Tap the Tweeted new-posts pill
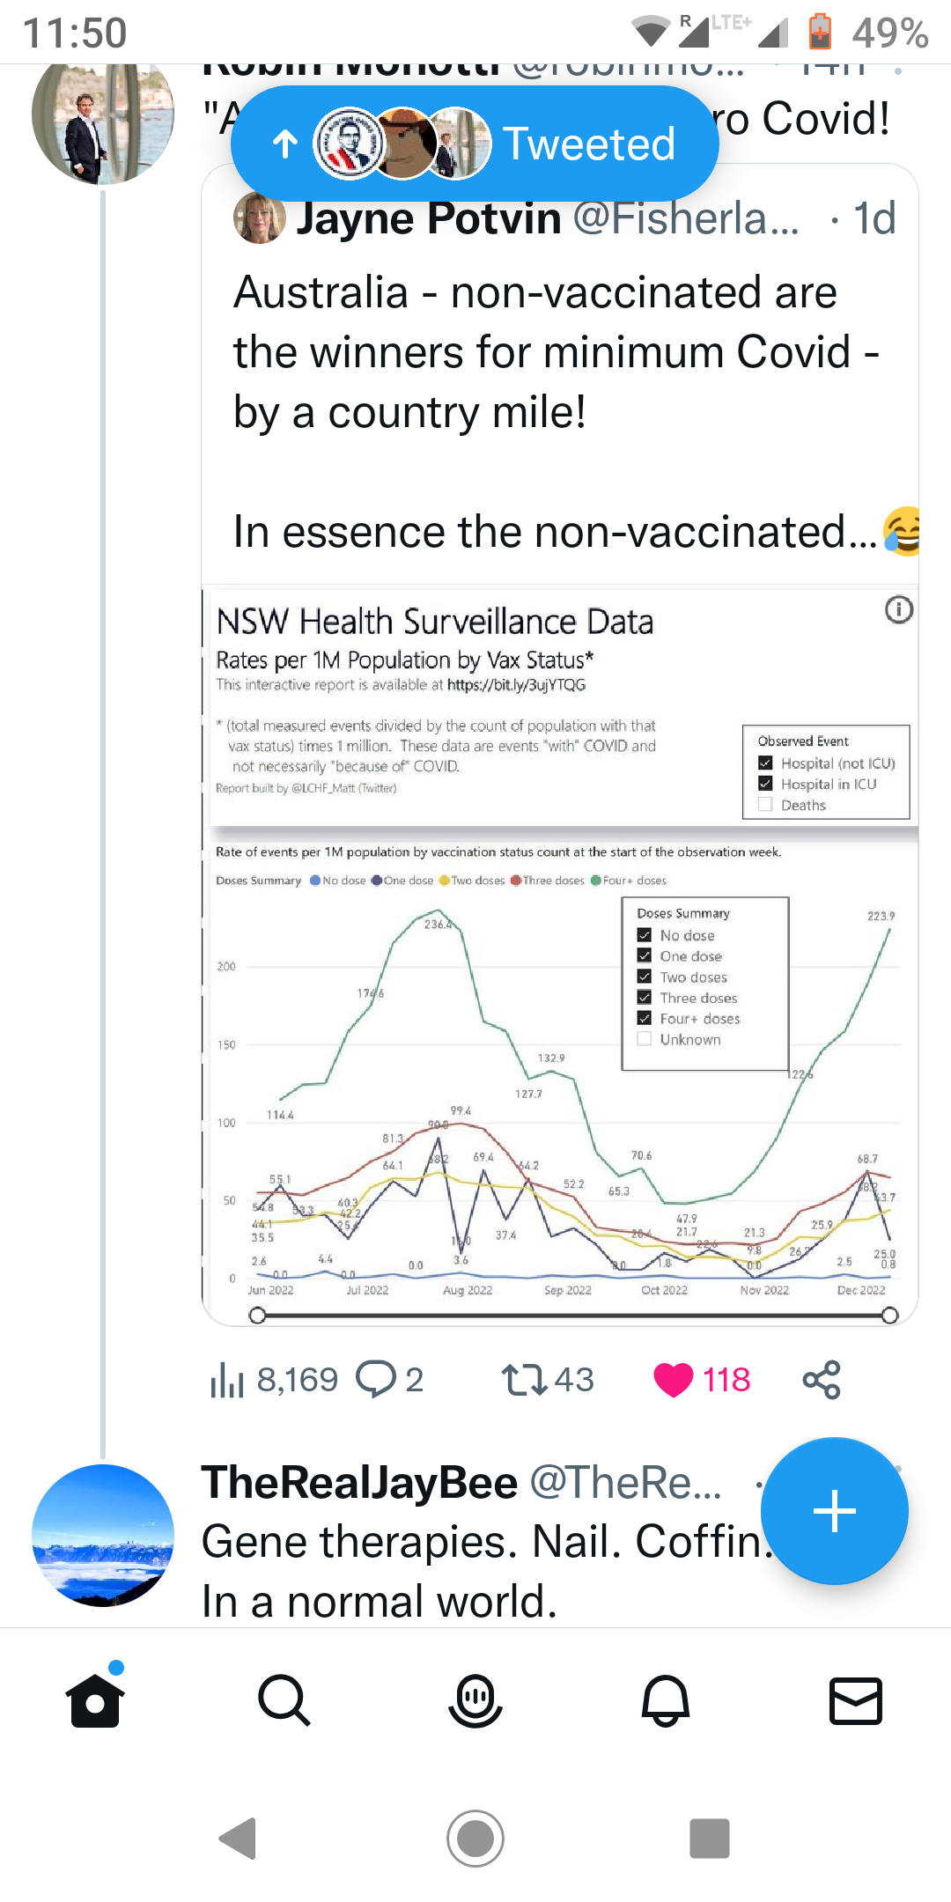Image resolution: width=951 pixels, height=1902 pixels. click(x=475, y=144)
